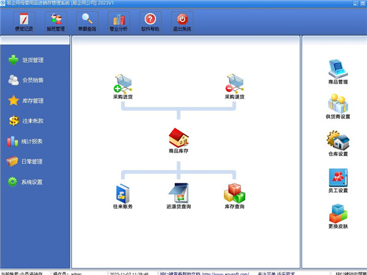Click the date-time field in status bar
The height and width of the screenshot is (275, 367).
pos(129,274)
